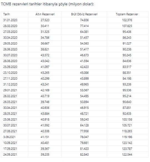The height and width of the screenshot is (162, 150).
Task: Select the Altın Rezervleri column header
Action: click(45, 14)
